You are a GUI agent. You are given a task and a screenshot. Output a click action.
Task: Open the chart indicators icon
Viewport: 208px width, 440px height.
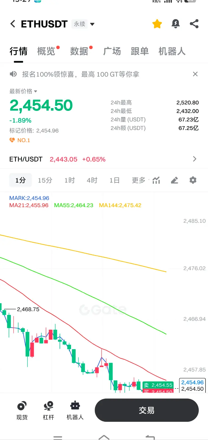click(x=156, y=180)
